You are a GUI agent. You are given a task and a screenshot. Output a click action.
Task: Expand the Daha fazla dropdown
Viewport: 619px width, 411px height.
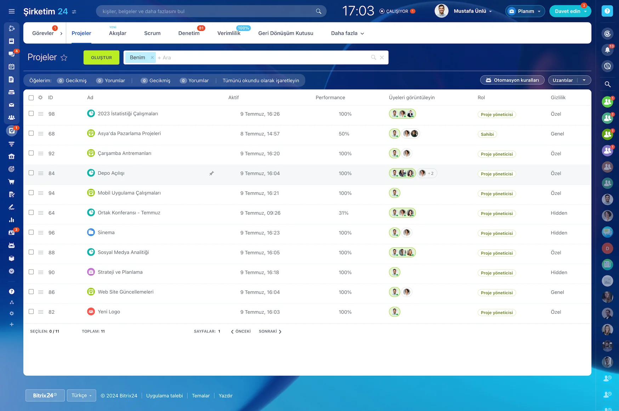347,33
